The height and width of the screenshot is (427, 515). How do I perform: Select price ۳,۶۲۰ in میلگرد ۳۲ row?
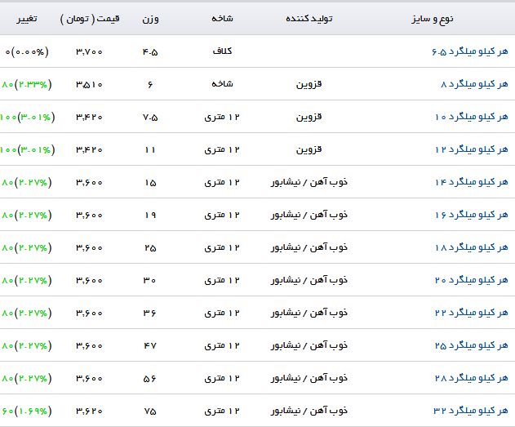click(89, 411)
